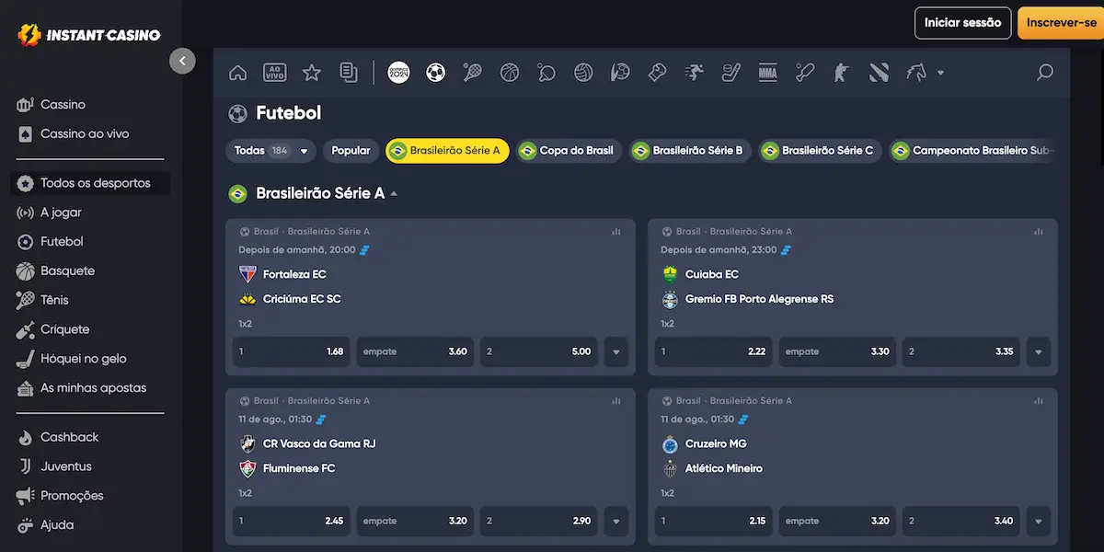Bet on Gremio win at 3.35
Image resolution: width=1104 pixels, height=552 pixels.
[961, 351]
